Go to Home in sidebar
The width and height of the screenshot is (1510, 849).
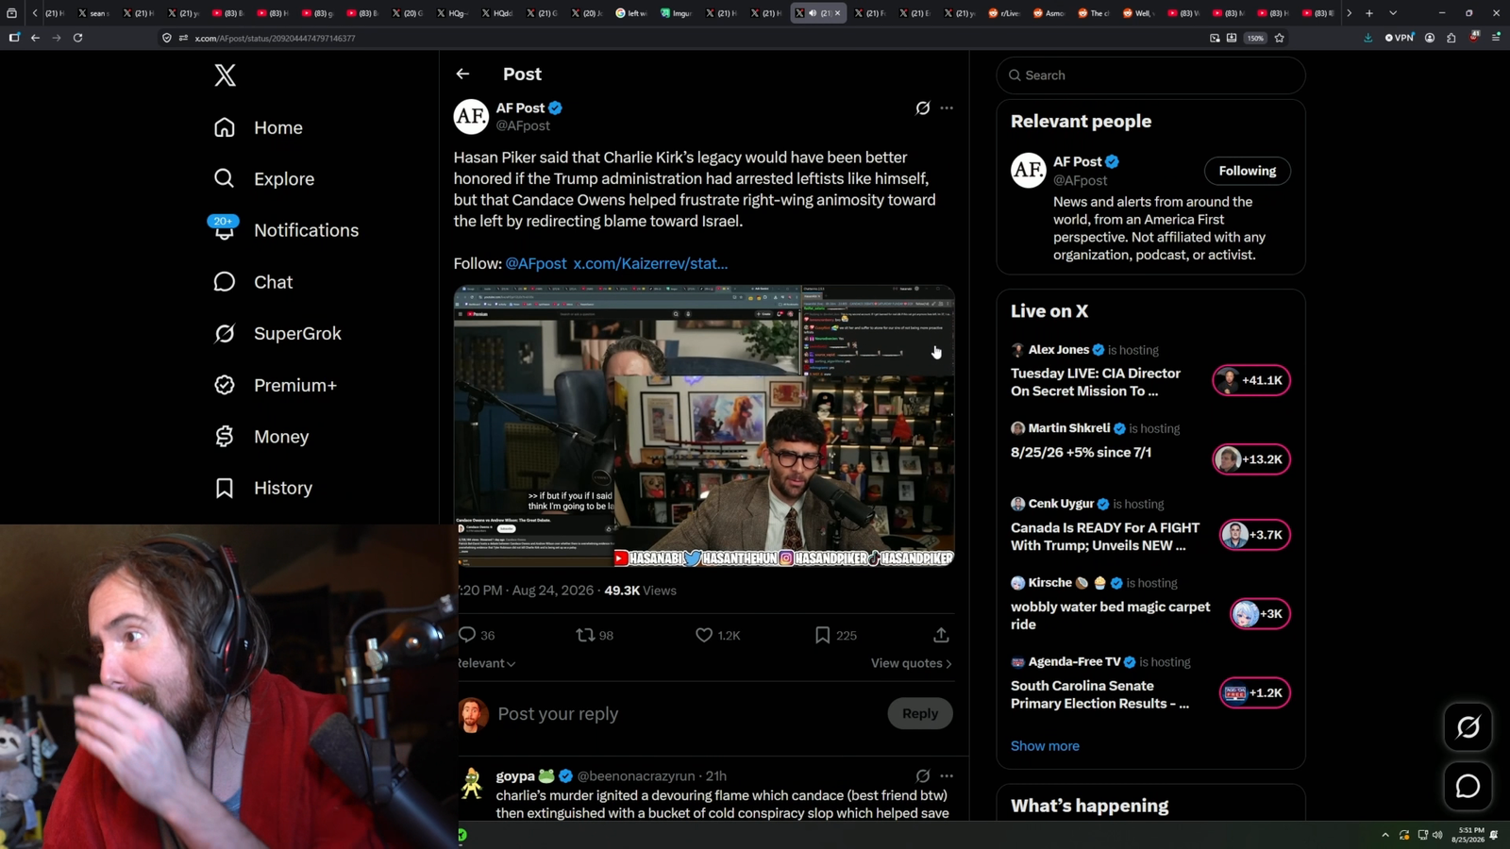(x=259, y=127)
